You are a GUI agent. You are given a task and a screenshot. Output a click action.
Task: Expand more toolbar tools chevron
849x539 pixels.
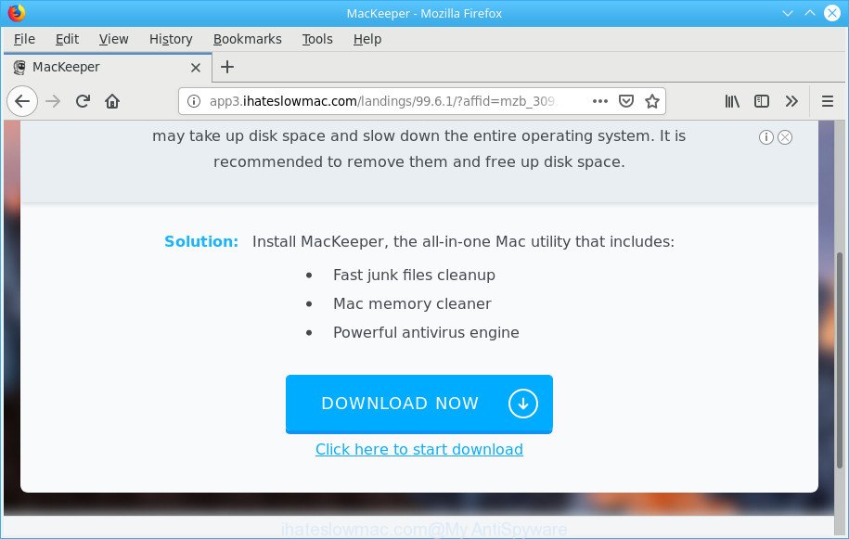791,101
